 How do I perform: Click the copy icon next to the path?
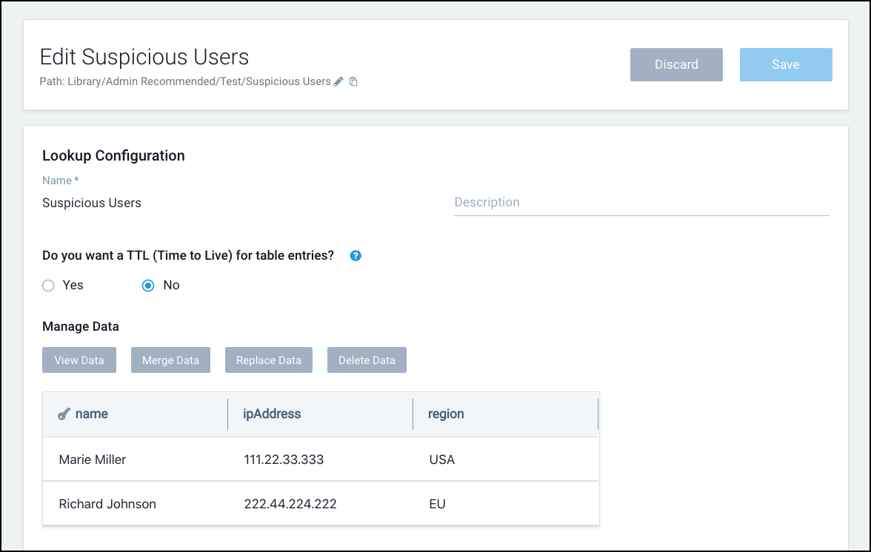point(353,81)
